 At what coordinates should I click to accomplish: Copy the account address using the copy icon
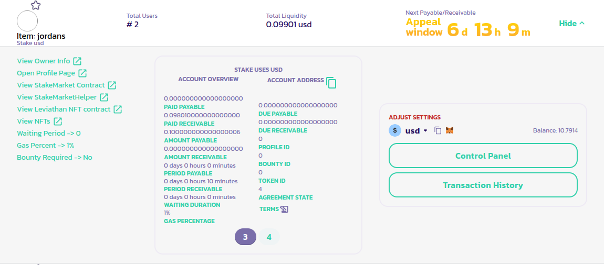click(331, 82)
